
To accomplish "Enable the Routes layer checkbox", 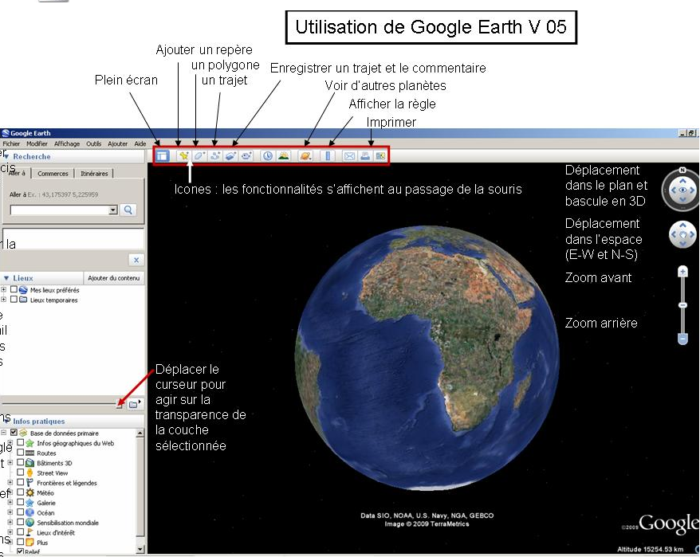I will point(20,453).
